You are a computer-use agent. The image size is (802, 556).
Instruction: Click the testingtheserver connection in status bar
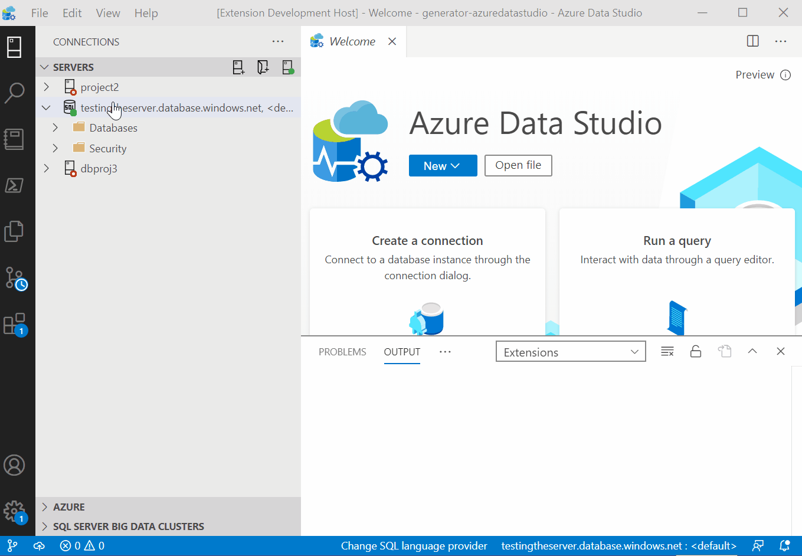tap(619, 546)
